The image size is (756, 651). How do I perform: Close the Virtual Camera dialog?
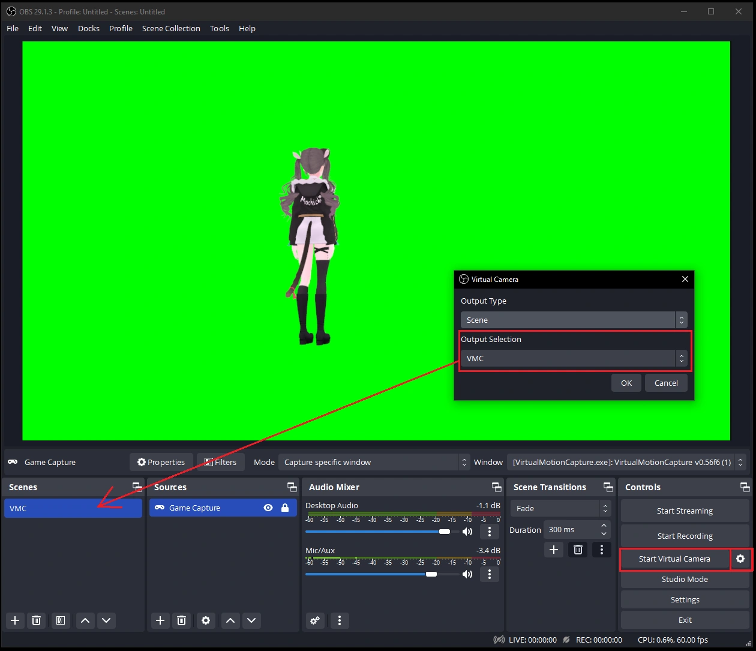[685, 279]
